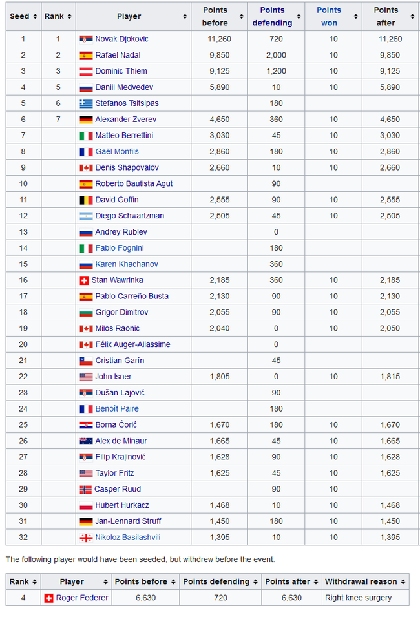Sort table by Rank column arrows
420x617 pixels.
pos(70,17)
